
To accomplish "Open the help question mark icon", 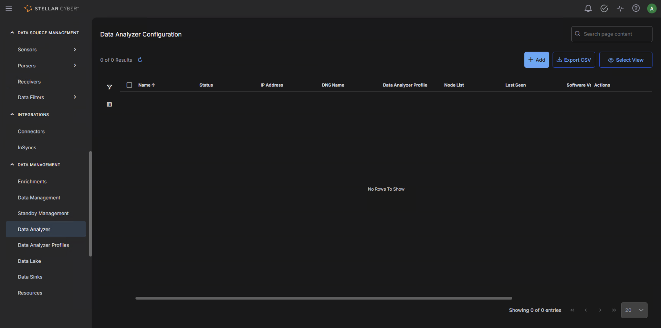I will (x=635, y=8).
